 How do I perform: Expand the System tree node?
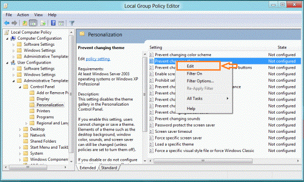click(20, 153)
